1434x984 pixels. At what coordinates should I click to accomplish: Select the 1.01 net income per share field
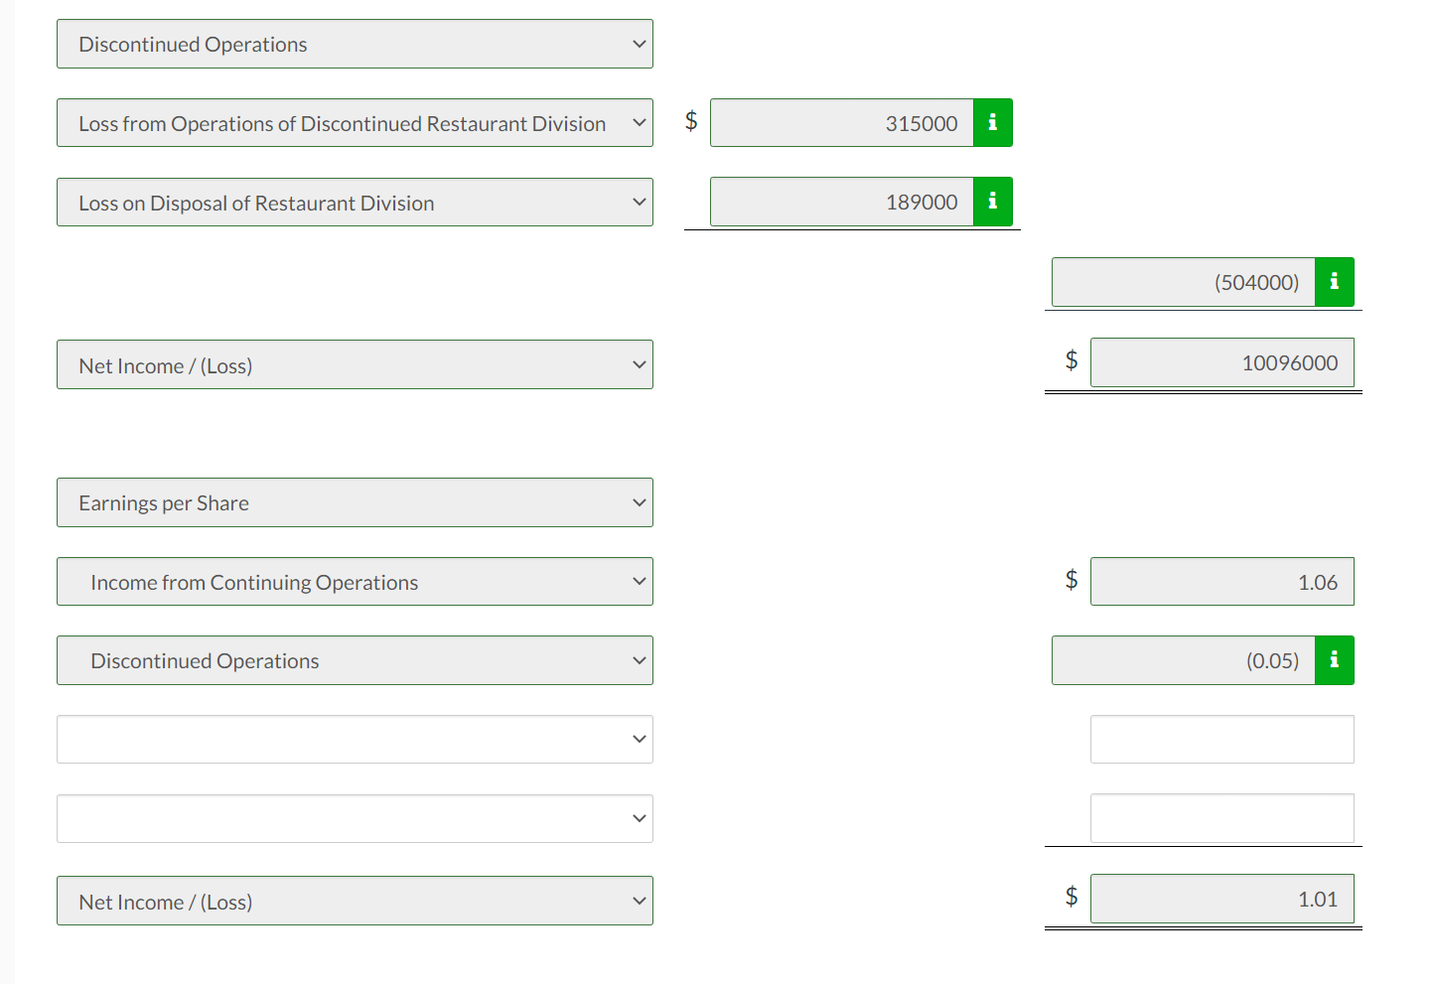(1221, 900)
